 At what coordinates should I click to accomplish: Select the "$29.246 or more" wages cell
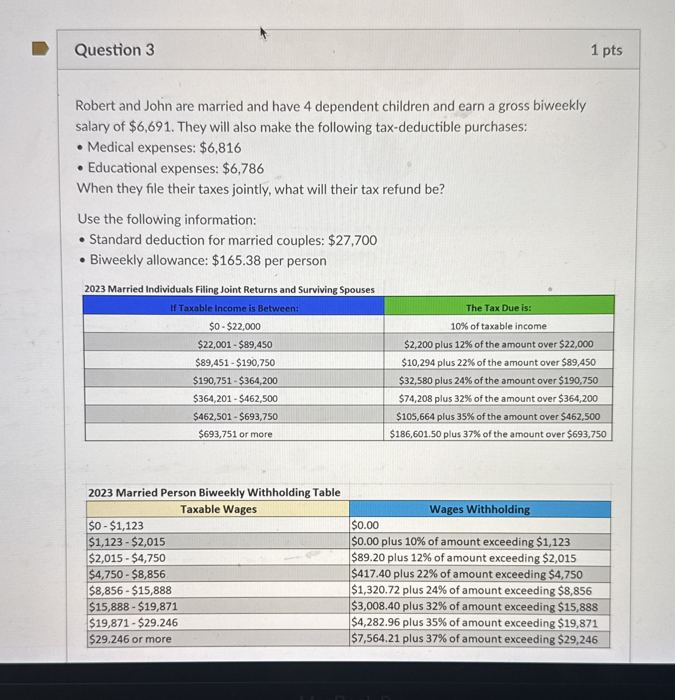coord(219,639)
